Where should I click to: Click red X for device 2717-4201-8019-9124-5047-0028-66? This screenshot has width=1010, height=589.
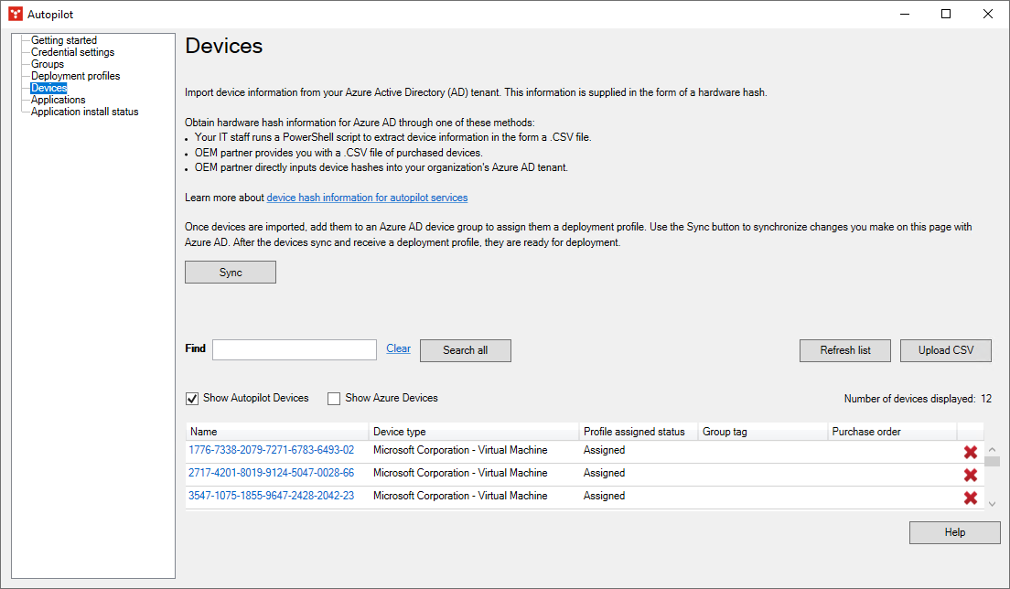970,475
